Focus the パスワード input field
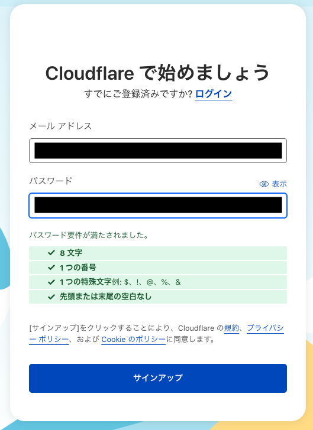The width and height of the screenshot is (313, 430). click(x=158, y=206)
